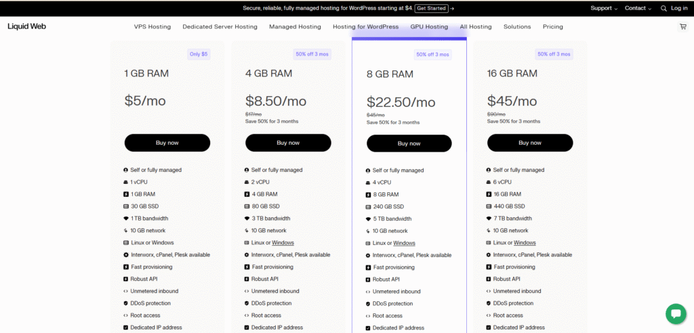Expand the Support dropdown
694x333 pixels.
[604, 8]
